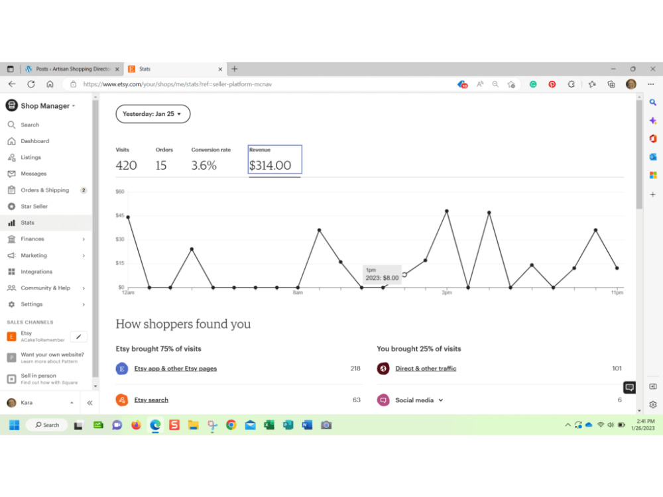This screenshot has width=663, height=497.
Task: Open Windows Start menu
Action: pos(15,425)
